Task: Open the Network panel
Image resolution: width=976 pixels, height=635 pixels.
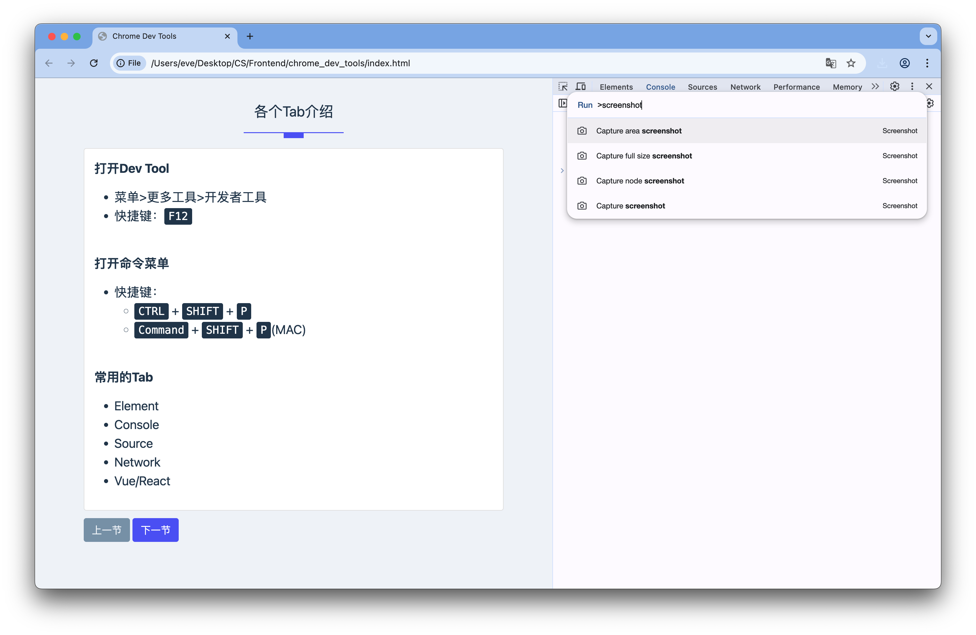Action: 745,87
